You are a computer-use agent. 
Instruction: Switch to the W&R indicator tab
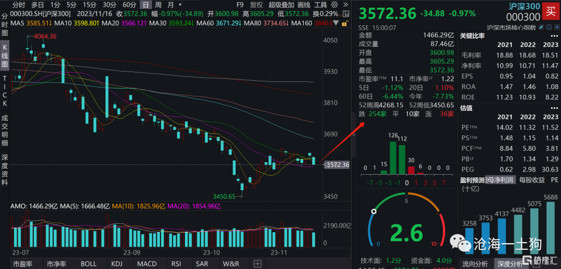(231, 264)
